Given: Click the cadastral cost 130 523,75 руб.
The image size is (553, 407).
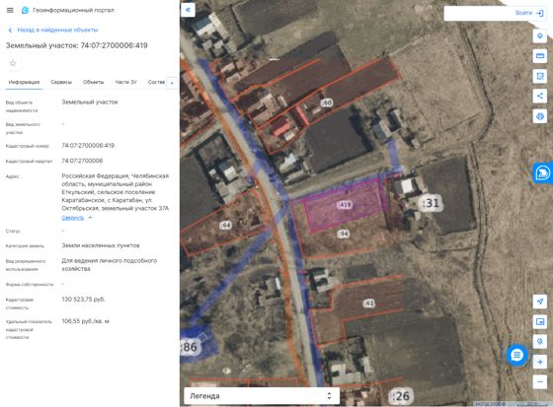Looking at the screenshot, I should pos(83,300).
